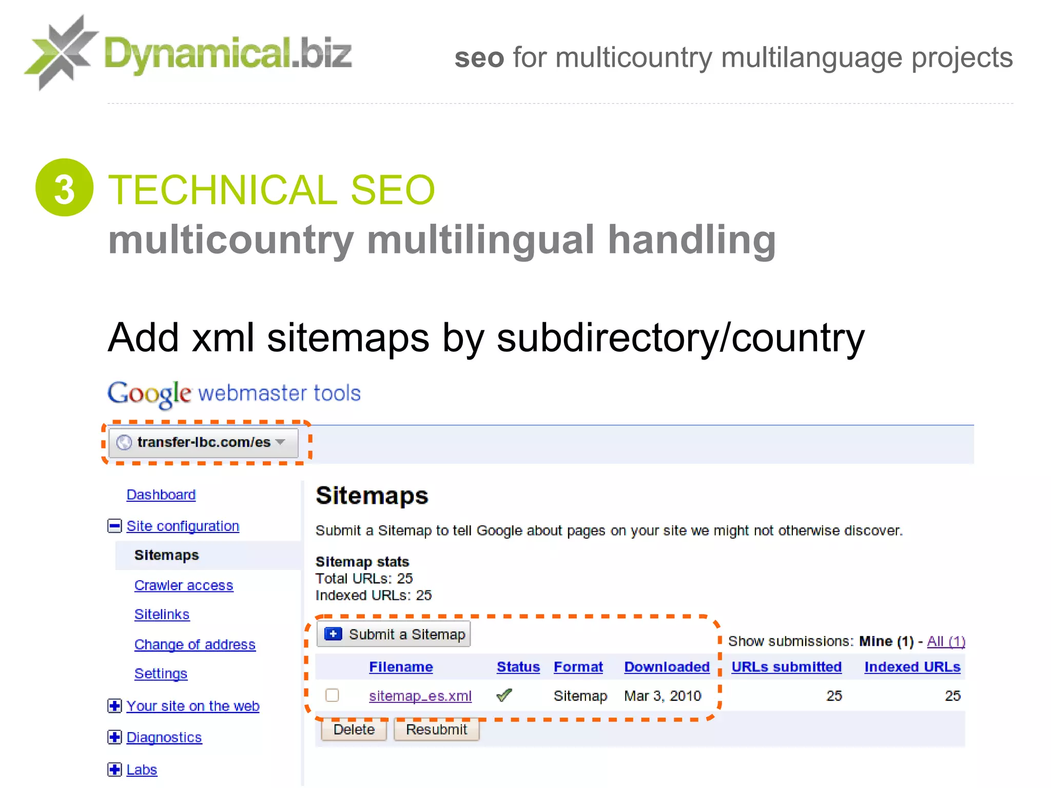The width and height of the screenshot is (1051, 788).
Task: Click 'Indexed URLs: 25' stat
Action: [x=374, y=595]
